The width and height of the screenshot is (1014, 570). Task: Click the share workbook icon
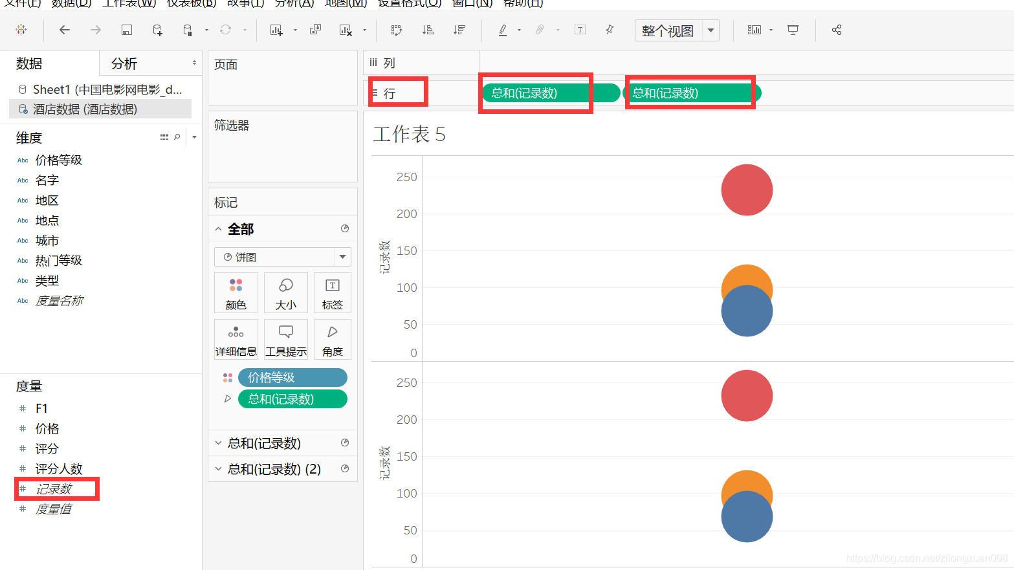coord(837,30)
